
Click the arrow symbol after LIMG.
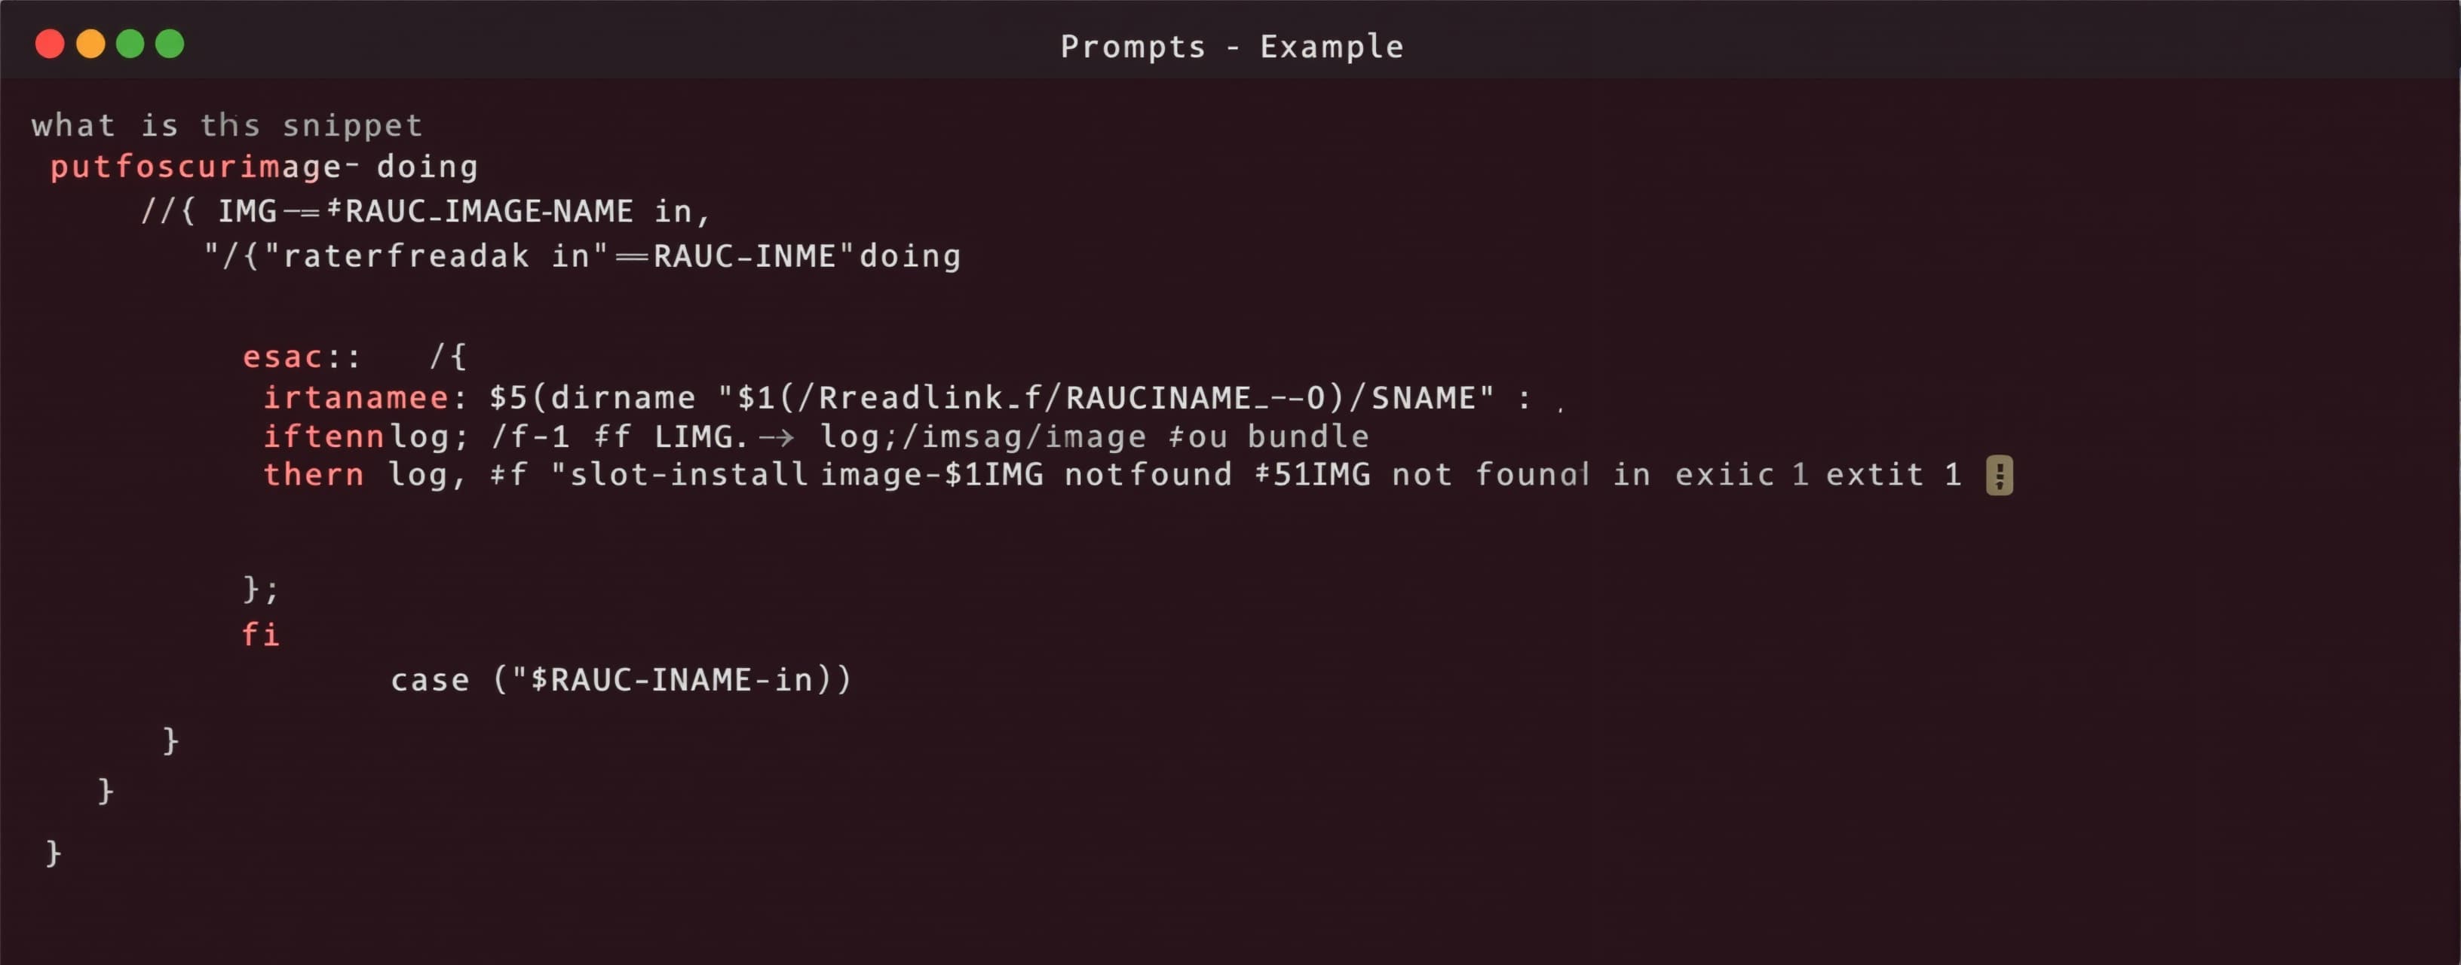pyautogui.click(x=776, y=437)
